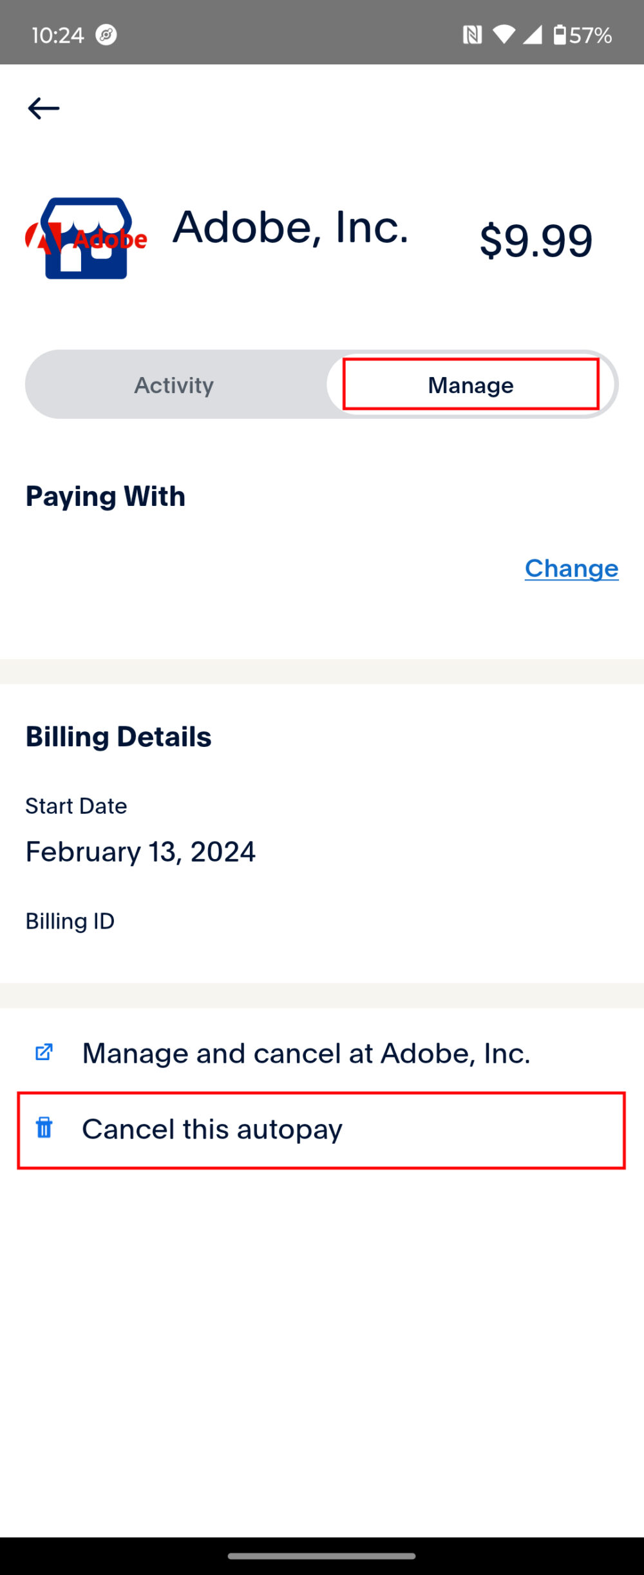Tap the Adobe, Inc. merchant name
The height and width of the screenshot is (1575, 644).
[290, 227]
